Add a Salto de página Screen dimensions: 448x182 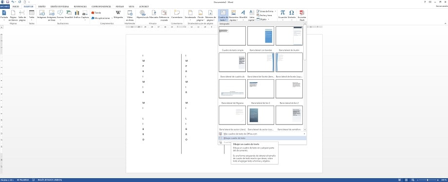(x=22, y=15)
